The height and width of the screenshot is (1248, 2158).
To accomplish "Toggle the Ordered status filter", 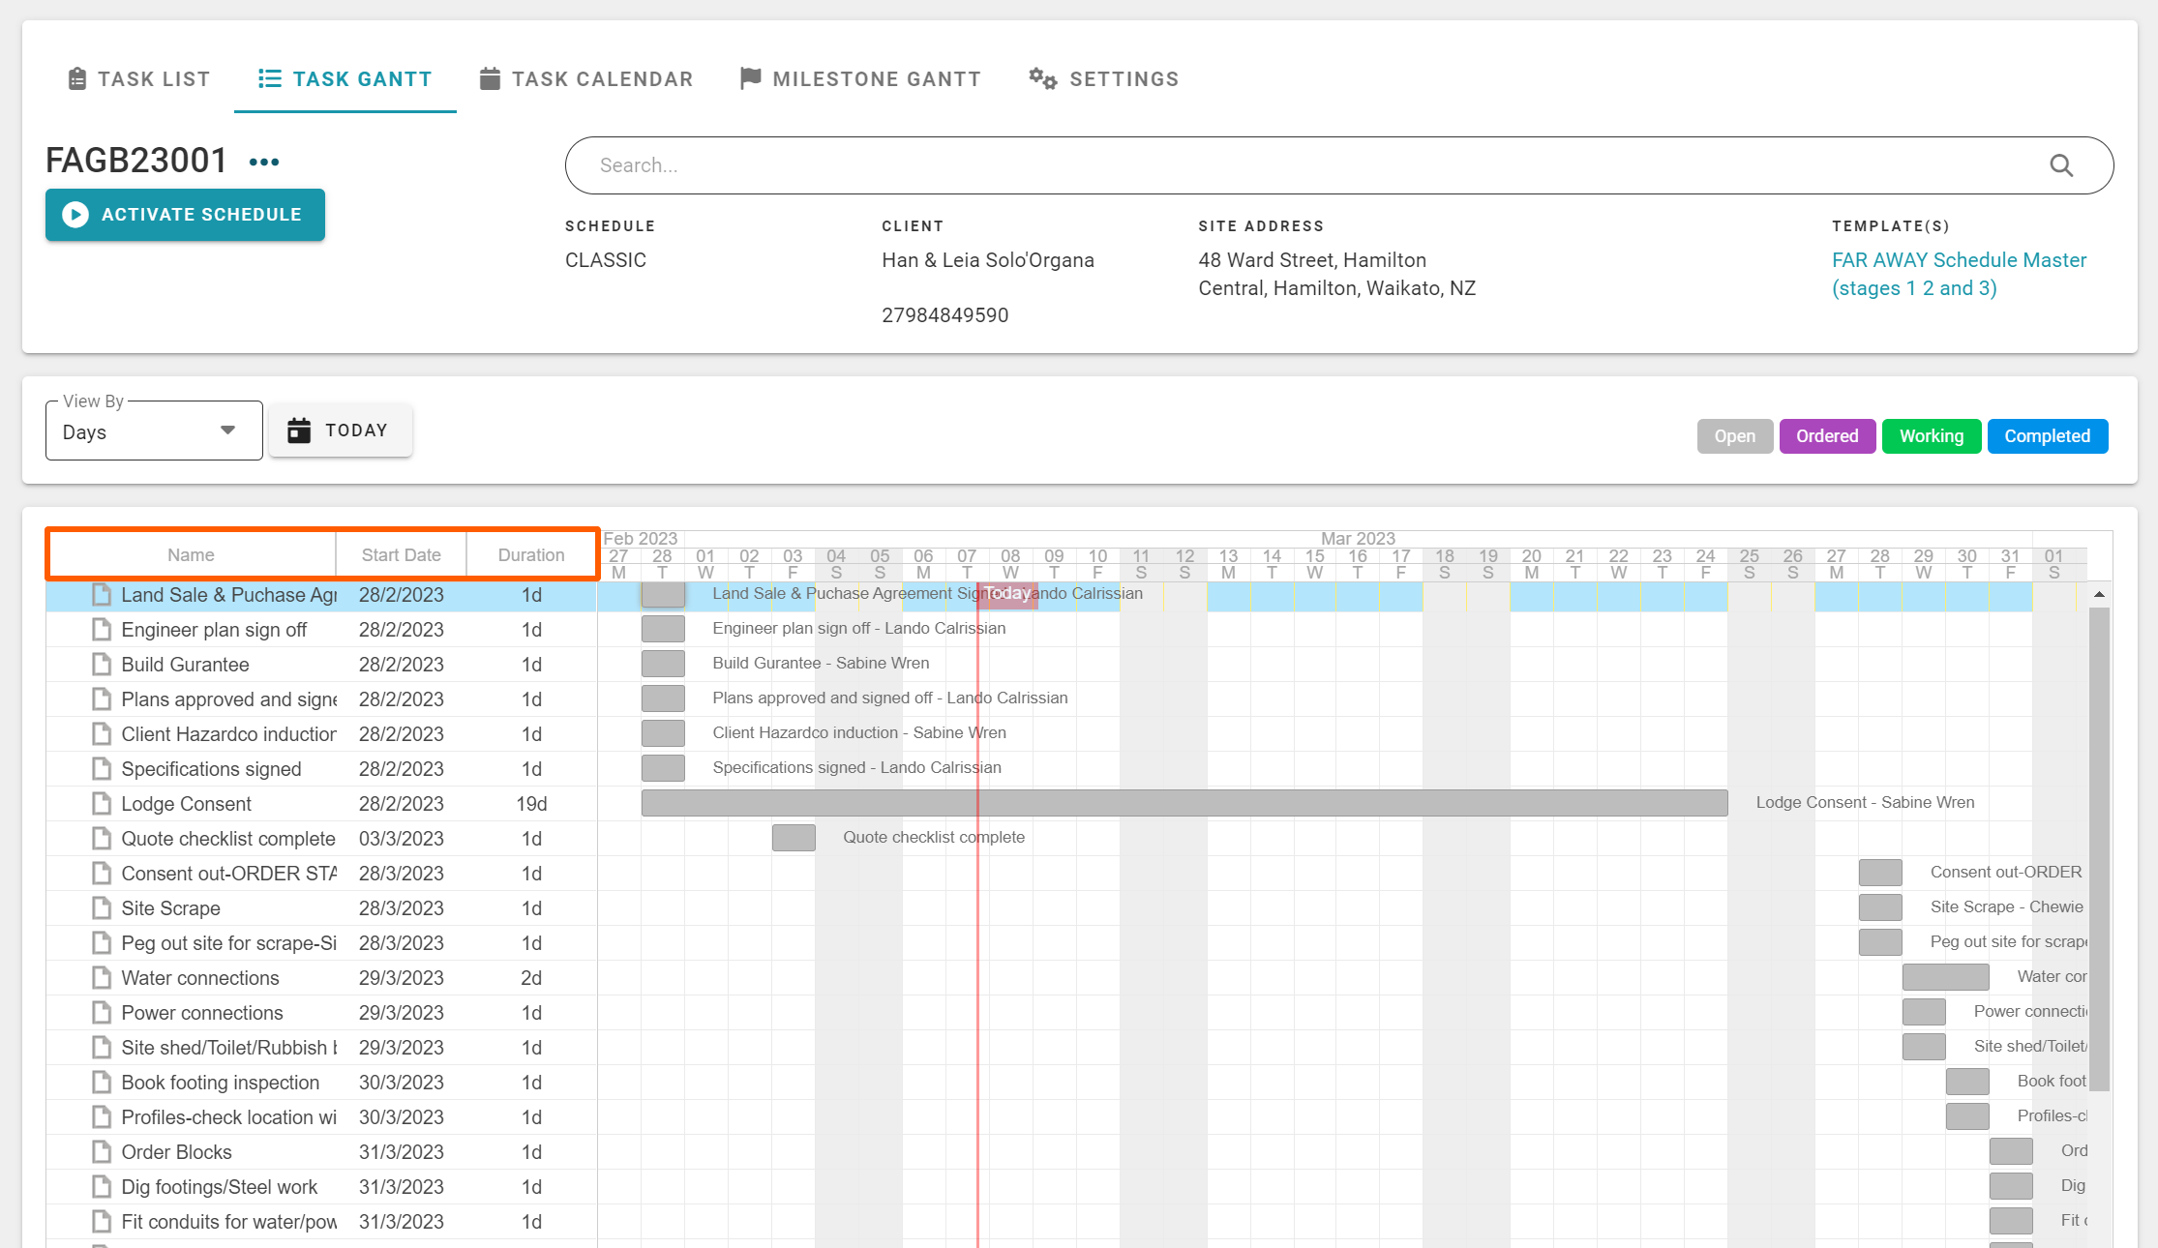I will (x=1826, y=436).
